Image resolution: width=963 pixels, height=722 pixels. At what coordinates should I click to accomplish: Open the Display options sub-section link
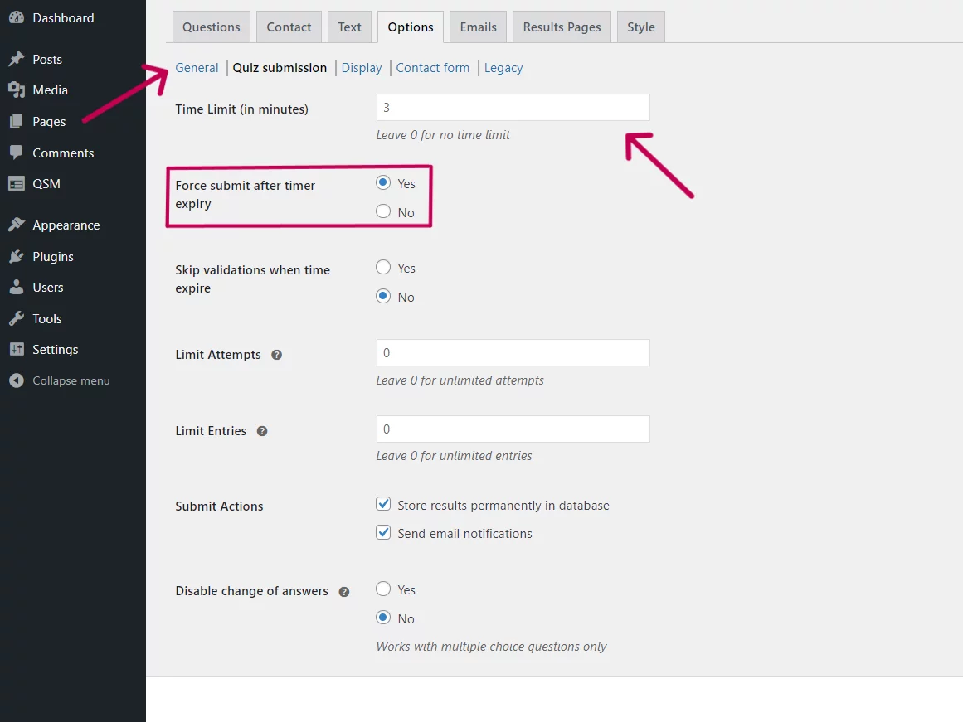[361, 67]
